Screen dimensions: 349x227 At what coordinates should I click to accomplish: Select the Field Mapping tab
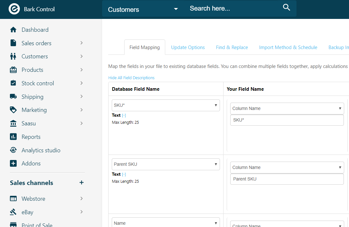(145, 47)
